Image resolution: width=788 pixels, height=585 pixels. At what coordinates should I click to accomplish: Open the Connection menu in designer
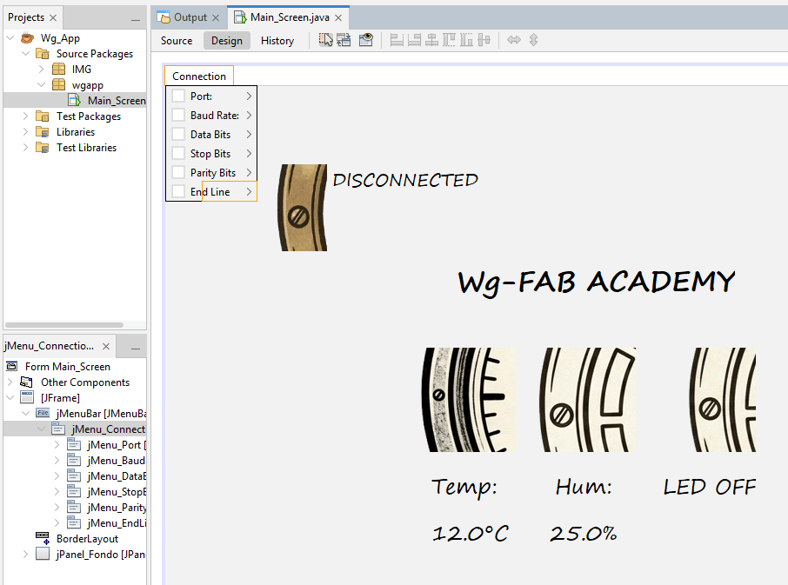[x=199, y=76]
